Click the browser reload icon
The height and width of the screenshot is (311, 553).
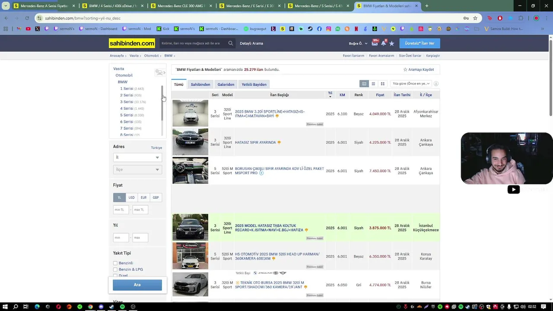pos(27,18)
